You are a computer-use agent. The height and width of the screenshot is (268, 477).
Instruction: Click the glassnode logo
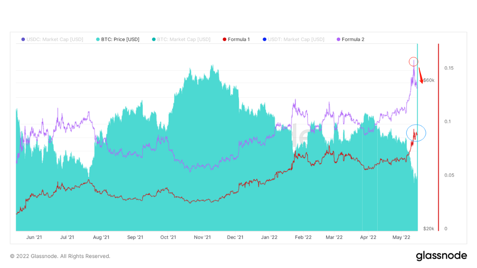[x=441, y=256]
